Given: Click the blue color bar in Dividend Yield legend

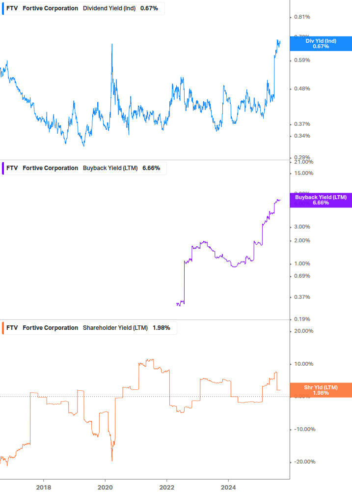Looking at the screenshot, I should click(x=3, y=8).
